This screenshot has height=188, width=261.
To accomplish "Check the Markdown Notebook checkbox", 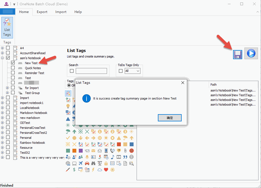I will tap(8, 113).
